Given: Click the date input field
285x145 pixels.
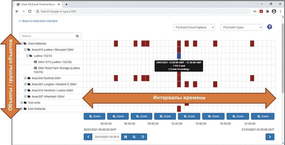Looking at the screenshot, I should (107, 137).
